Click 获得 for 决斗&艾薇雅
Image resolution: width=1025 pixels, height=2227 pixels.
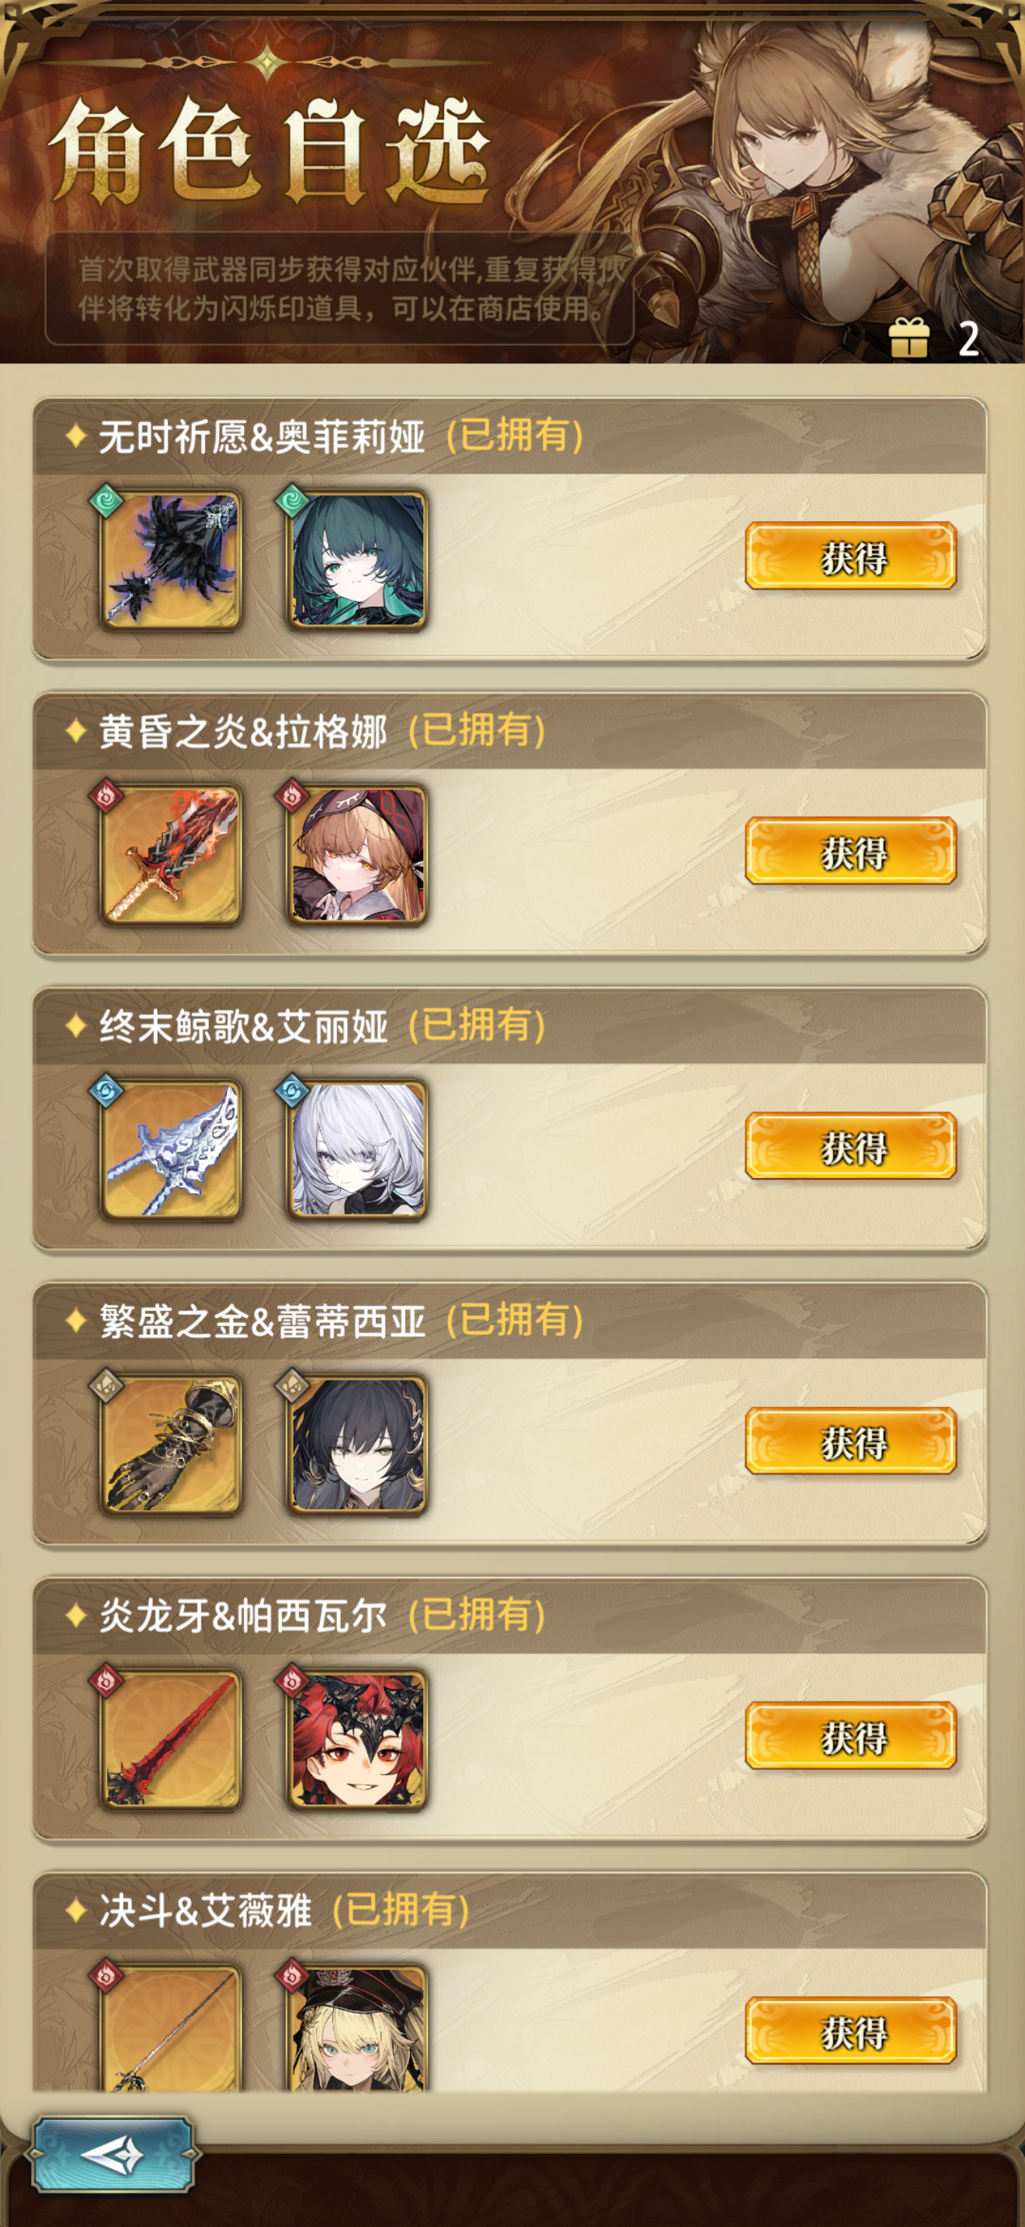click(x=851, y=2030)
